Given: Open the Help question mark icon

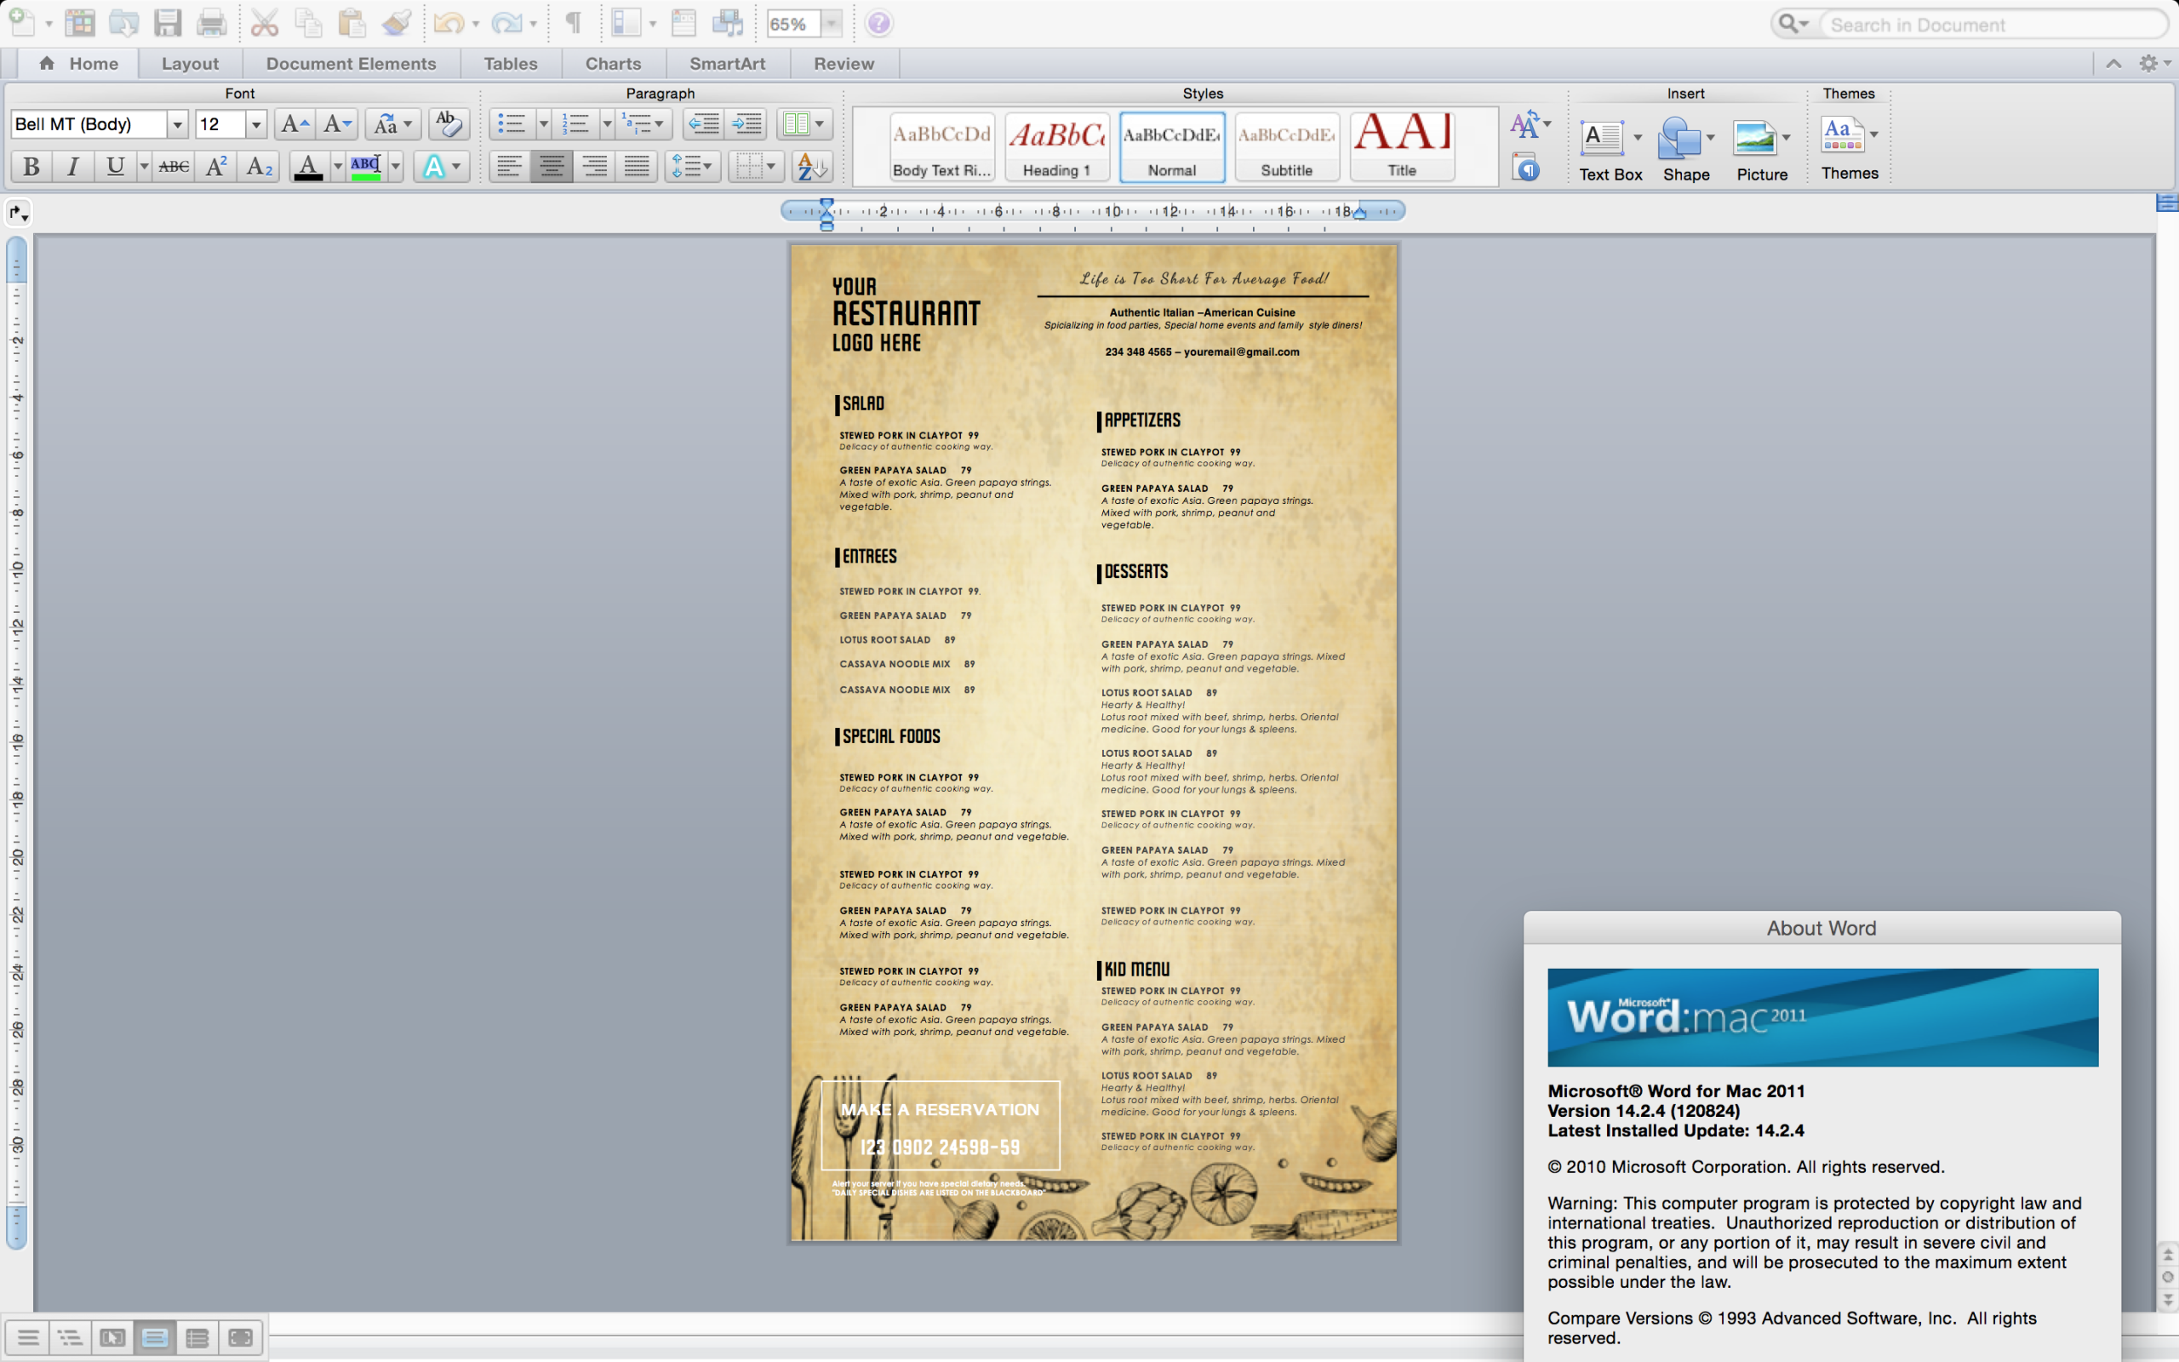Looking at the screenshot, I should (x=878, y=24).
